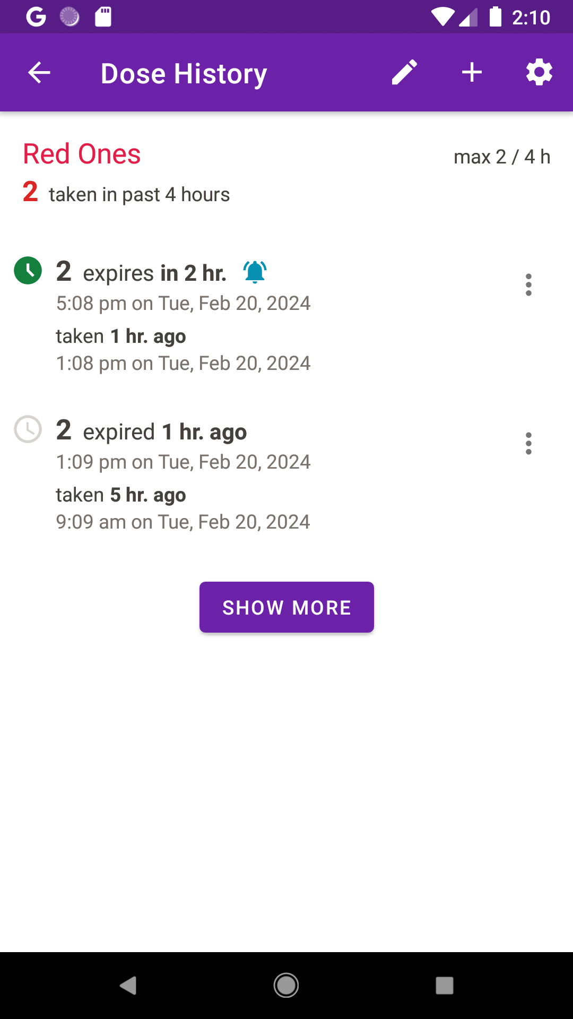
Task: Tap the back arrow in header
Action: [x=39, y=73]
